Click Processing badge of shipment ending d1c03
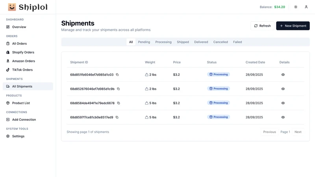The height and width of the screenshot is (177, 315). pos(219,74)
